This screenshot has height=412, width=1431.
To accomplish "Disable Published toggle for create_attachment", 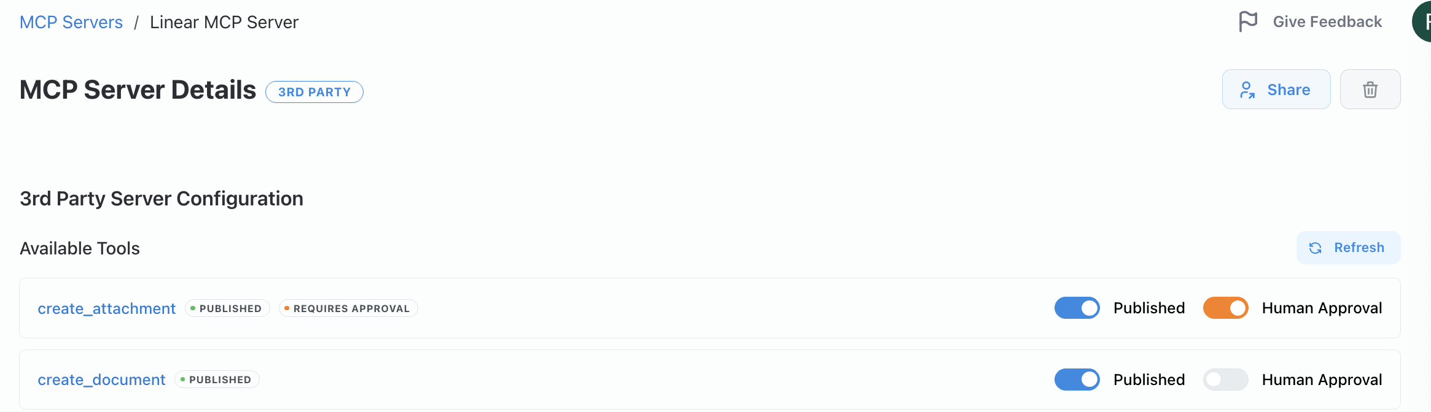I will point(1077,308).
